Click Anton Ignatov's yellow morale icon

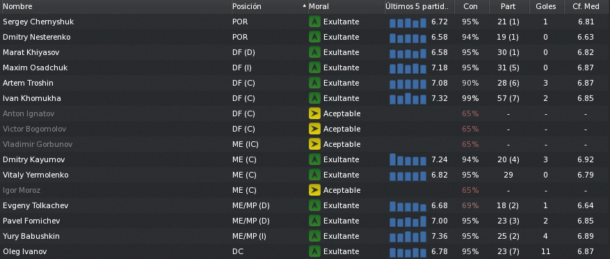click(x=314, y=113)
